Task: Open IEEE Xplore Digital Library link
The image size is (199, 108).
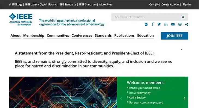Action: click(41, 5)
